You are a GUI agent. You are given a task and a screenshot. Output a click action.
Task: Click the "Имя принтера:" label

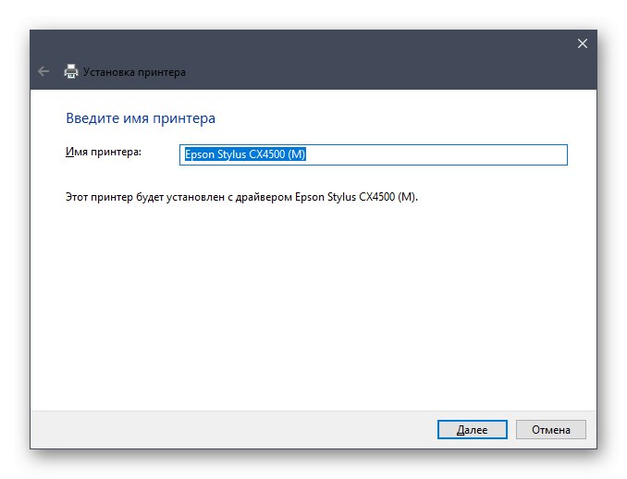pyautogui.click(x=103, y=152)
